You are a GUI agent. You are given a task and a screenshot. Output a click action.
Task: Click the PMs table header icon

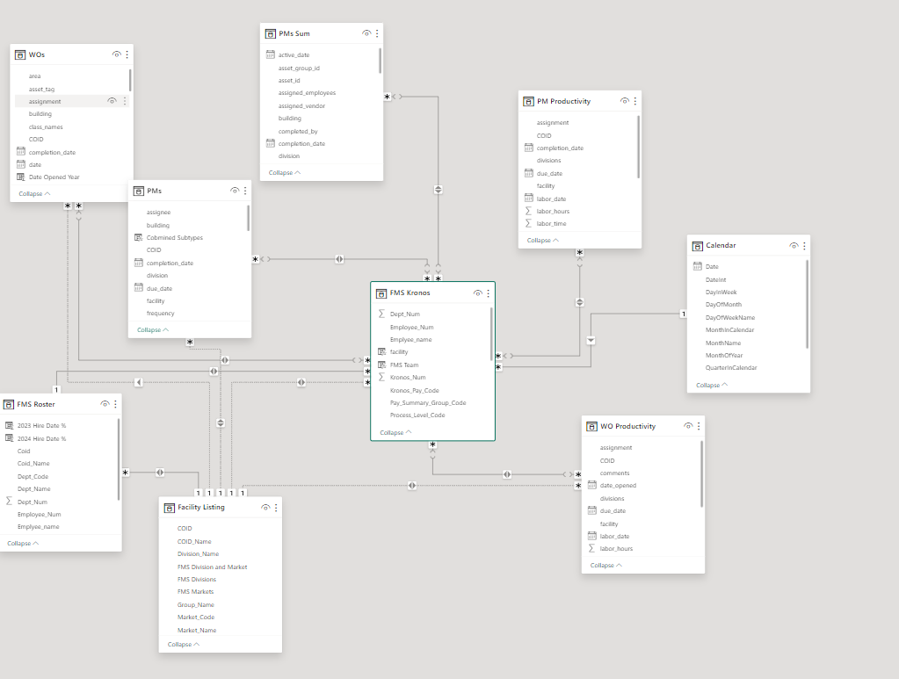click(138, 191)
